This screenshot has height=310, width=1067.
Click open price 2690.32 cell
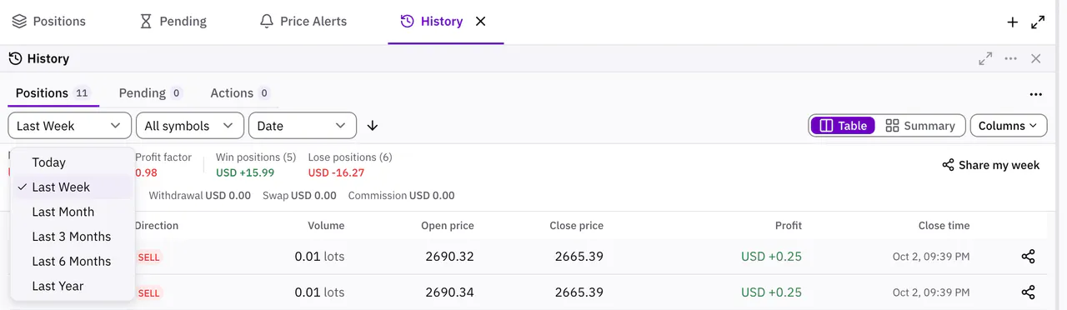[449, 257]
